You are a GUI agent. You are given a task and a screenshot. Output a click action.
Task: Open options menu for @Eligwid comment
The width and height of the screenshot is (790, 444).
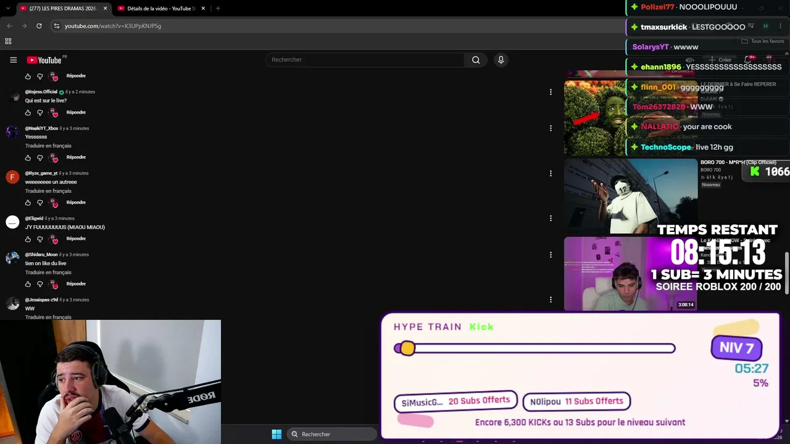pyautogui.click(x=551, y=218)
